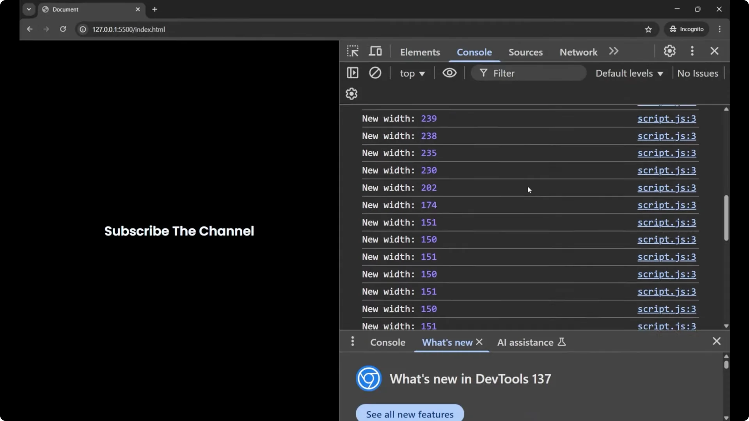Click See all new features button
The image size is (749, 421).
click(x=410, y=414)
